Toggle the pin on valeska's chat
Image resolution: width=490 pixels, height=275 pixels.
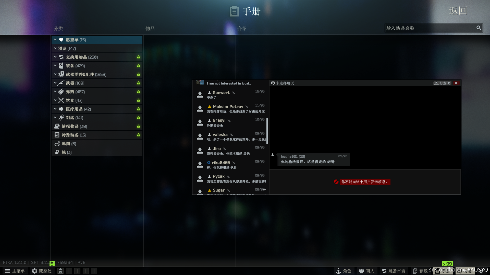coord(231,135)
